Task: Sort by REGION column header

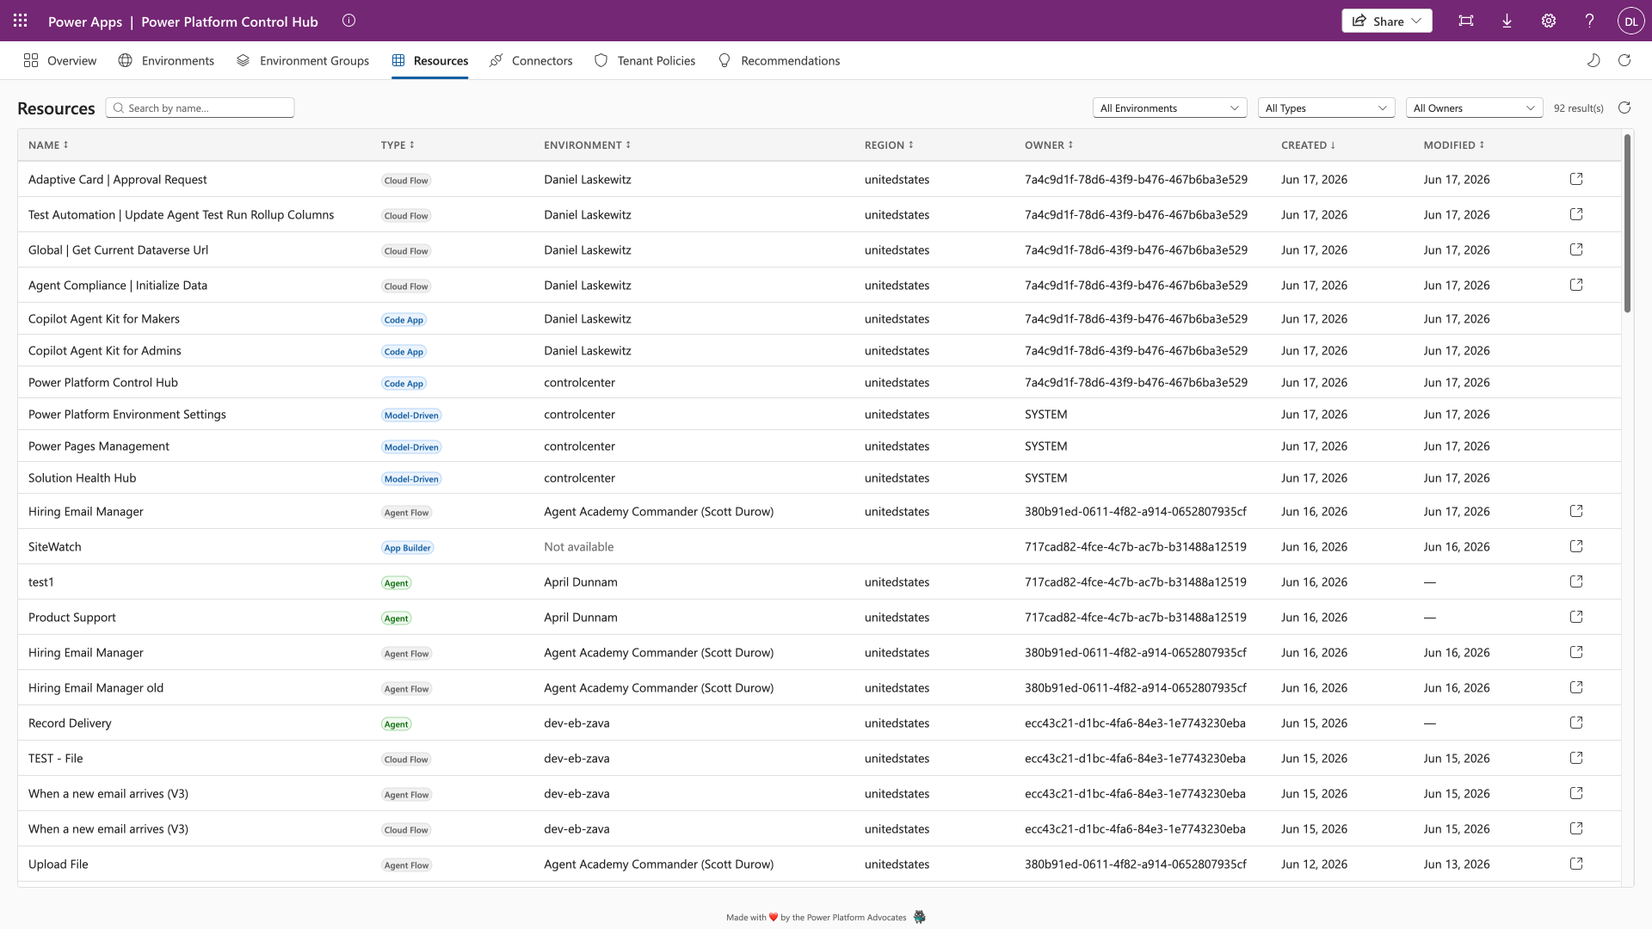Action: pos(889,145)
